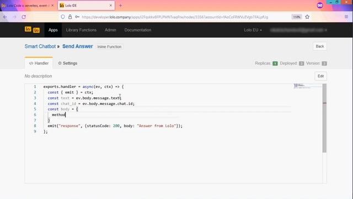Image resolution: width=353 pixels, height=199 pixels.
Task: Select the Handler tab
Action: point(39,63)
